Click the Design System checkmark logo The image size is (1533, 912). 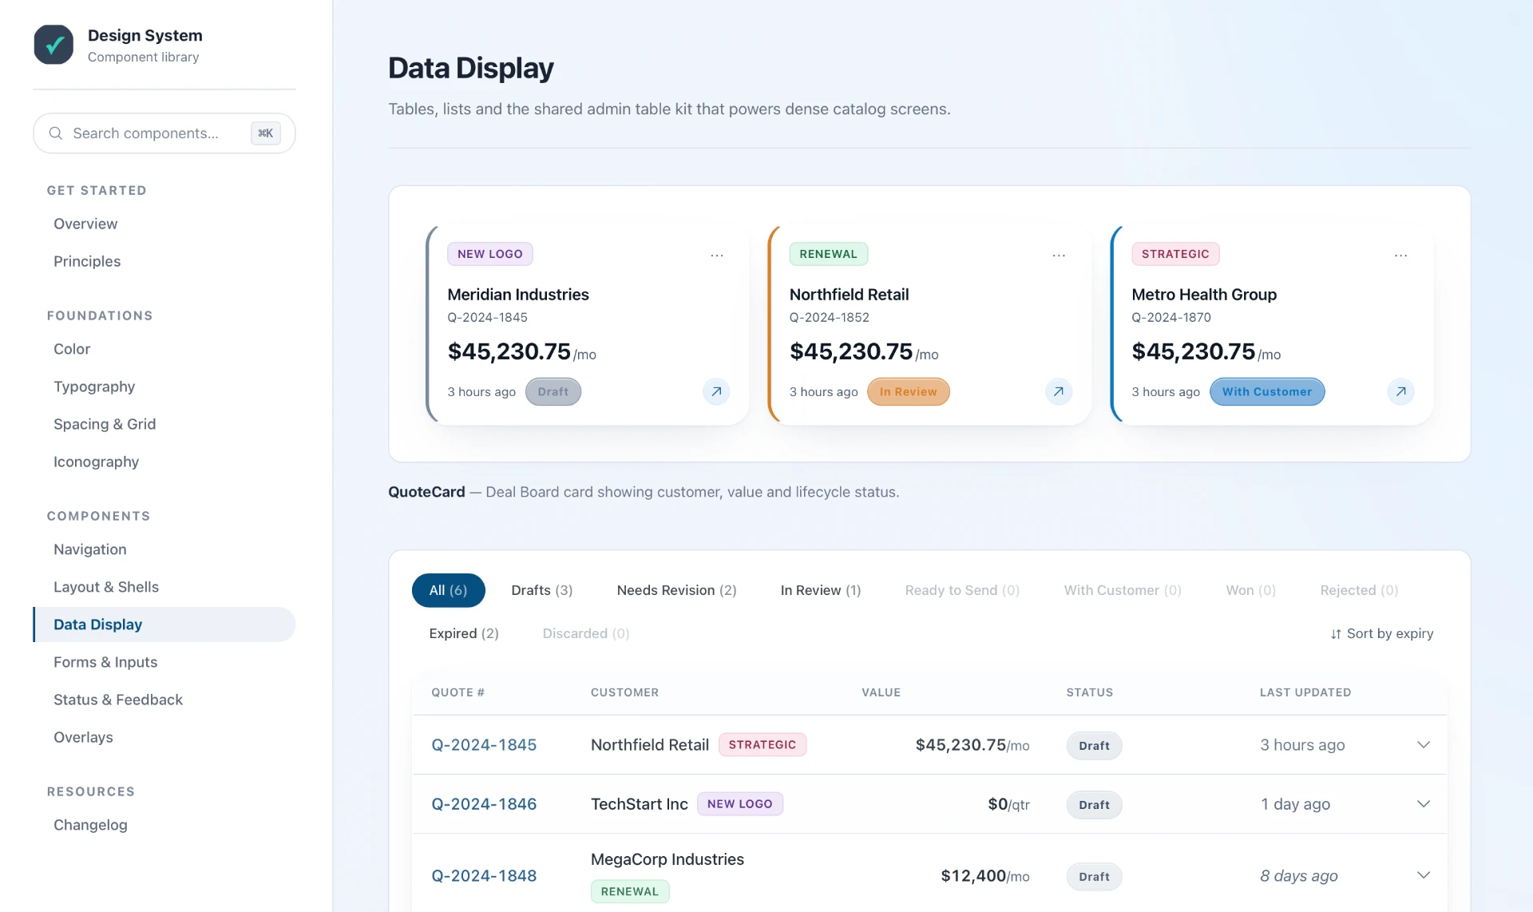[x=53, y=45]
